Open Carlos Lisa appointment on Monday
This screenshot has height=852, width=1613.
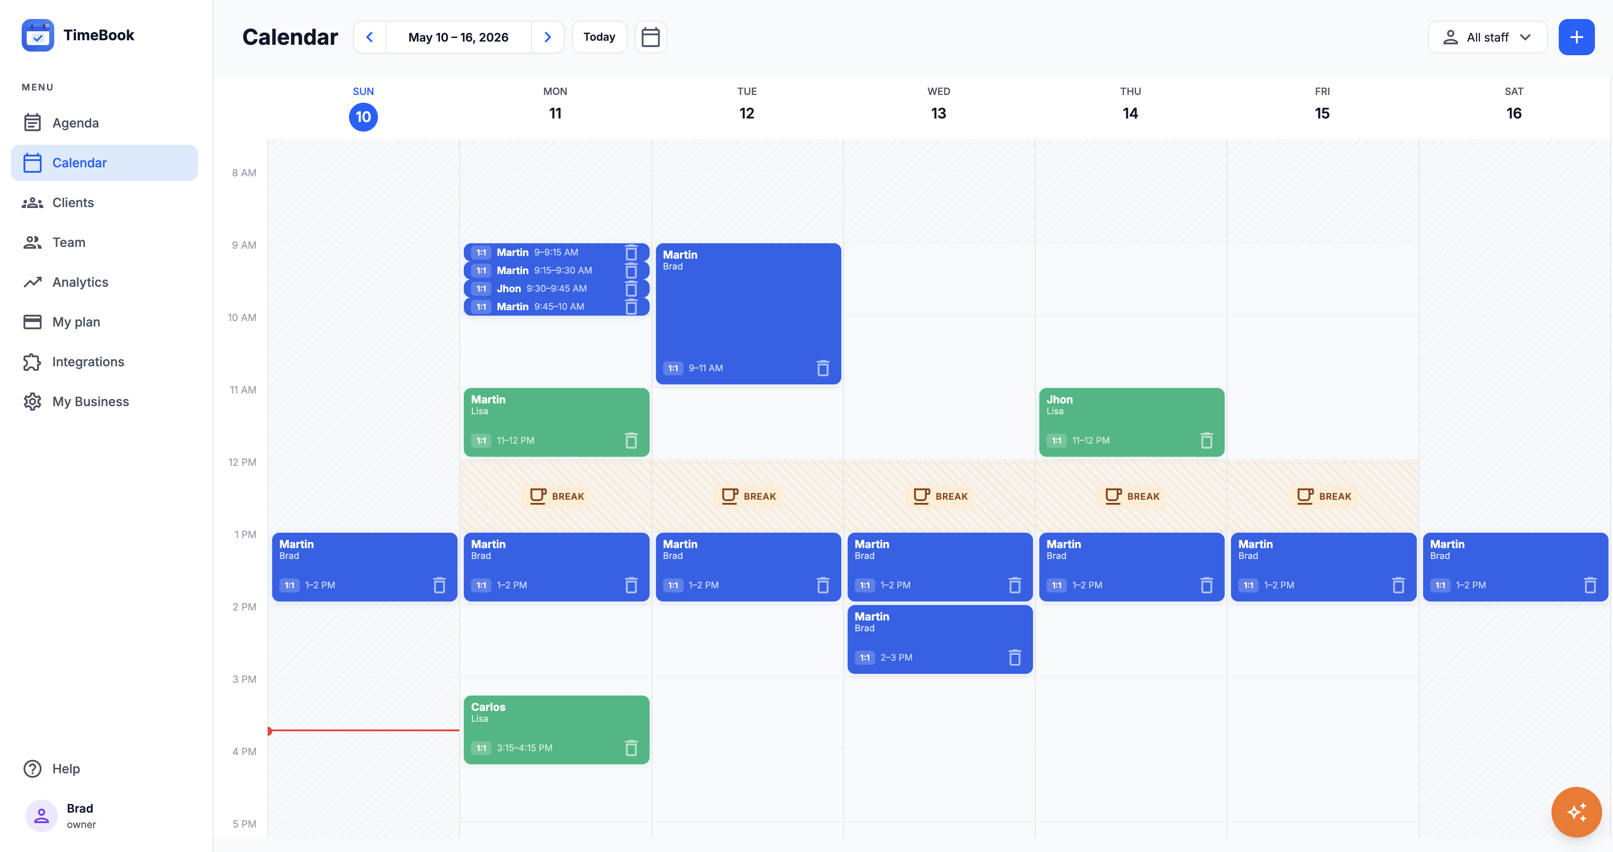click(x=556, y=730)
